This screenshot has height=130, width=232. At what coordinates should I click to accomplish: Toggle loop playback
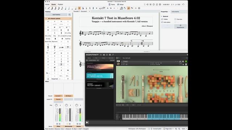154,5
